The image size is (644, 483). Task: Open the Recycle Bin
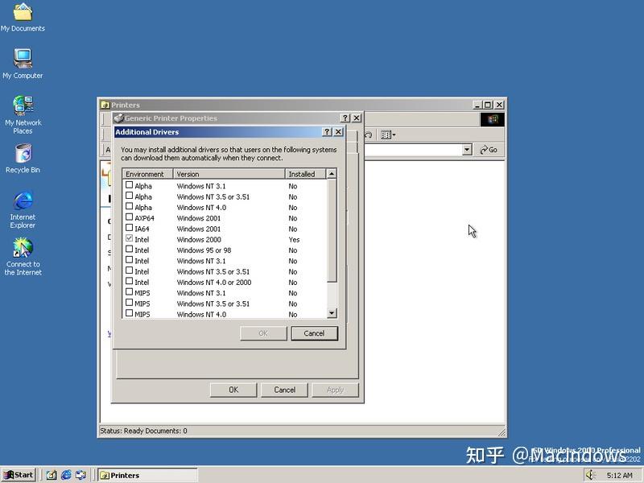coord(23,153)
